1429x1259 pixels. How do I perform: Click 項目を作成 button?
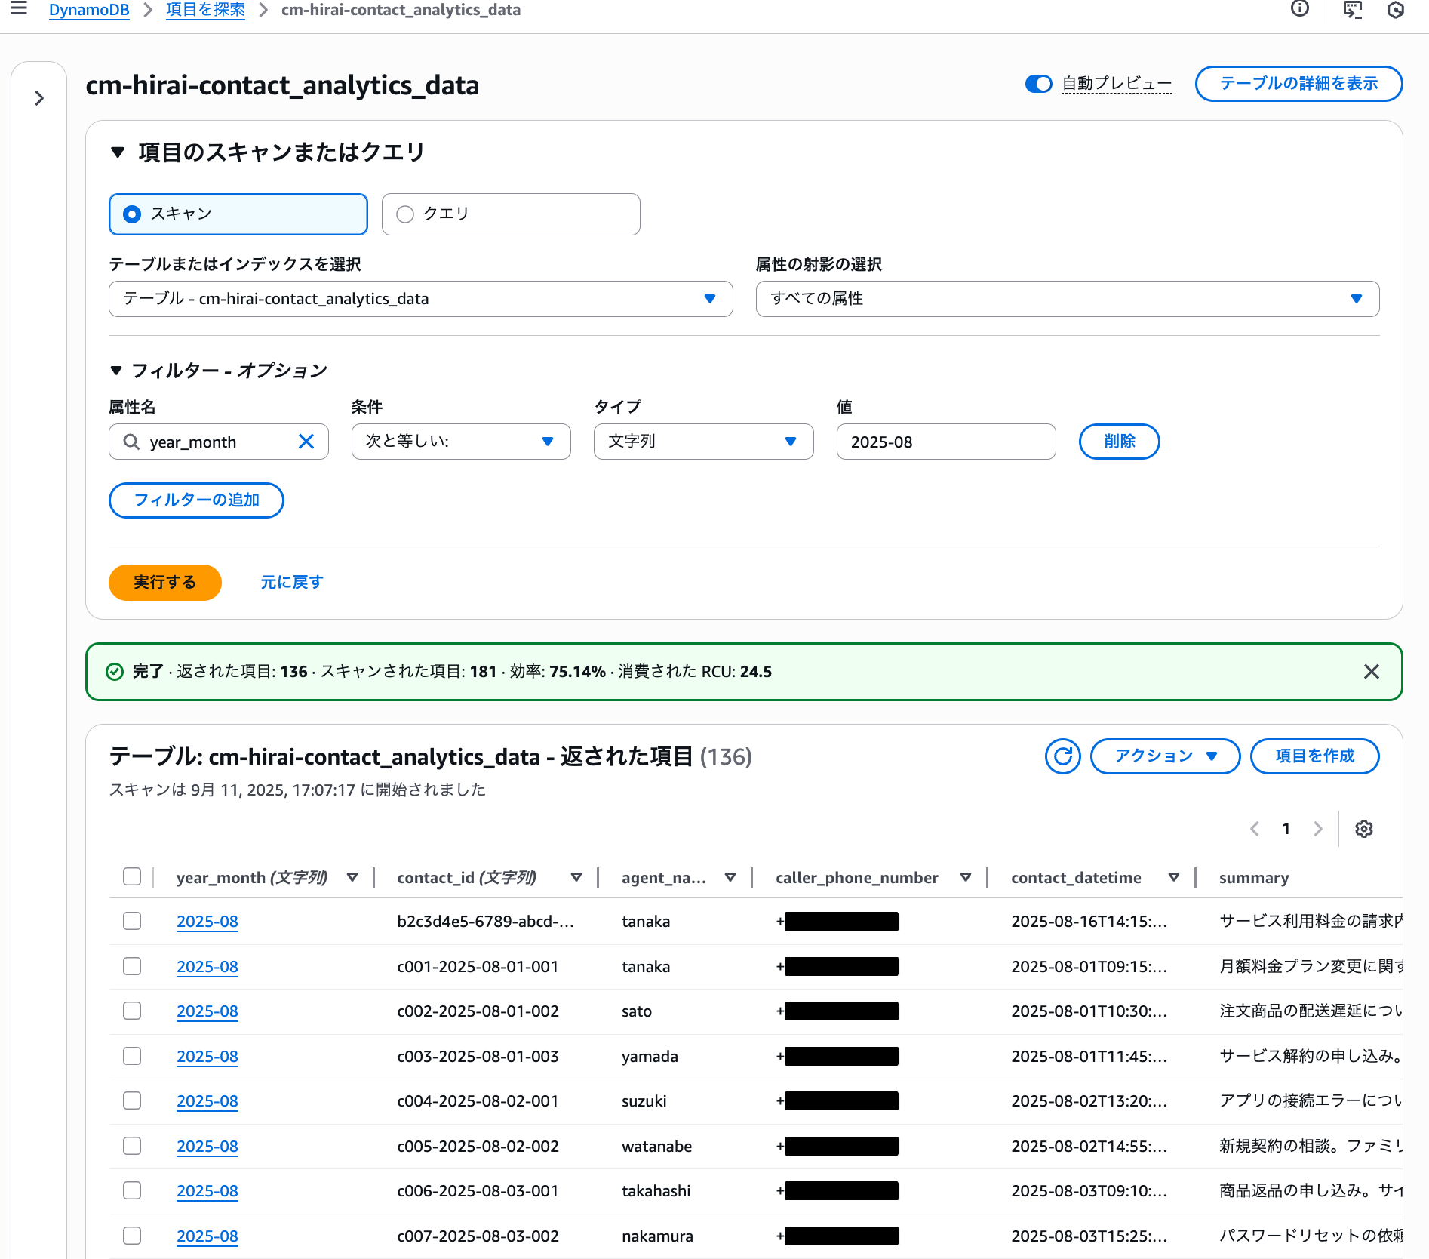pyautogui.click(x=1315, y=756)
